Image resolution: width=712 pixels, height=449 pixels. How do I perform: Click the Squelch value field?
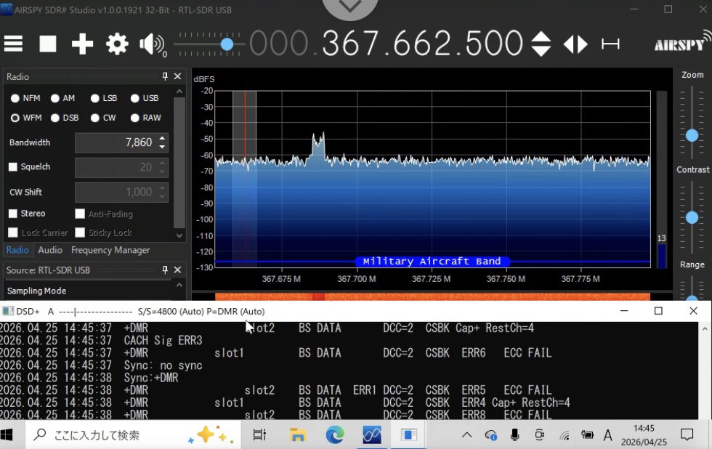121,167
